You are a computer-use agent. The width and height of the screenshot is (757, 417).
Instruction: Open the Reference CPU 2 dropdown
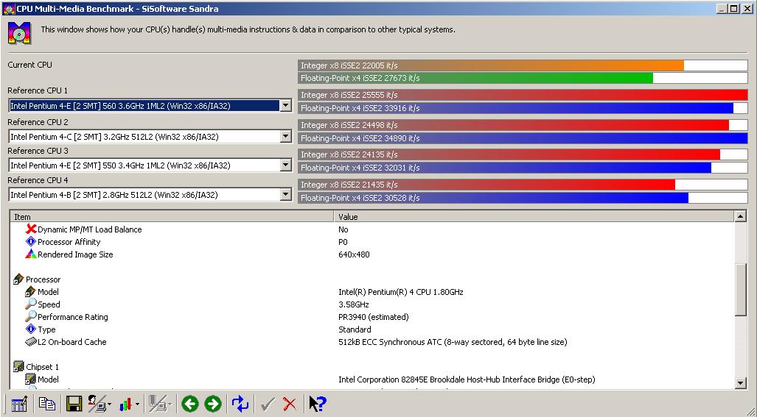click(x=286, y=137)
